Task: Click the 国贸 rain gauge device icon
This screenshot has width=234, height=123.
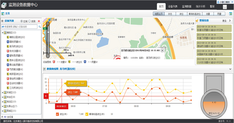Action: pos(7,42)
